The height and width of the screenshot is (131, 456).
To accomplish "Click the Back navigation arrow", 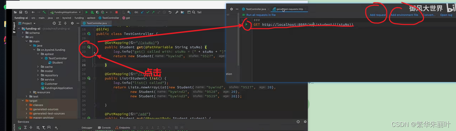I will [33, 12].
